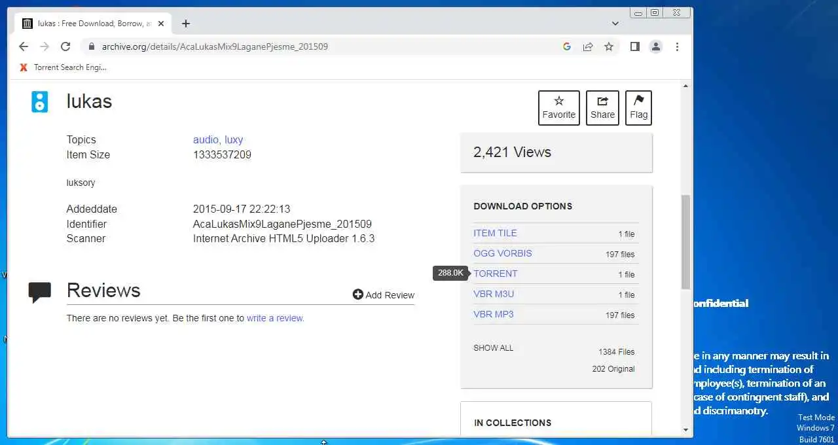Download the TORRENT file
Viewport: 838px width, 445px height.
coord(496,274)
